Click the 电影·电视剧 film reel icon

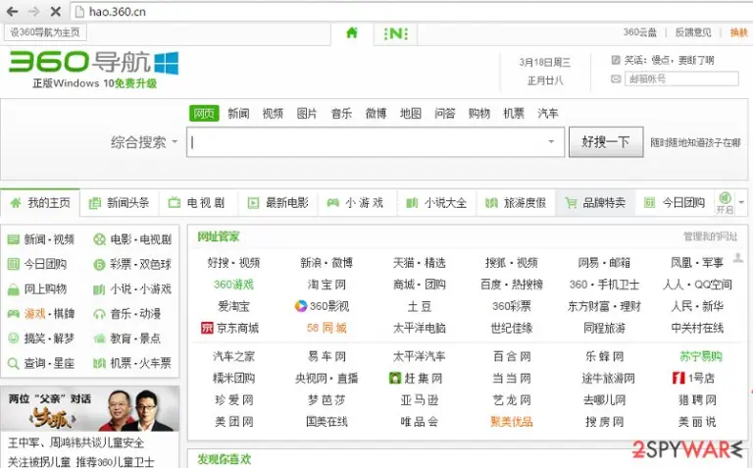(x=99, y=239)
